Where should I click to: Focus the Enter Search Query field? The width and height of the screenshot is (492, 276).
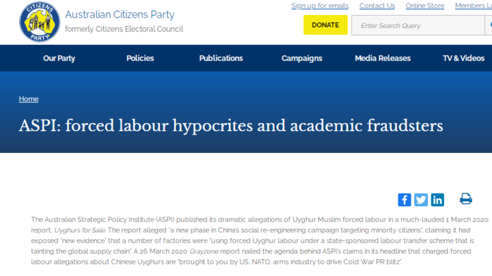pyautogui.click(x=418, y=25)
